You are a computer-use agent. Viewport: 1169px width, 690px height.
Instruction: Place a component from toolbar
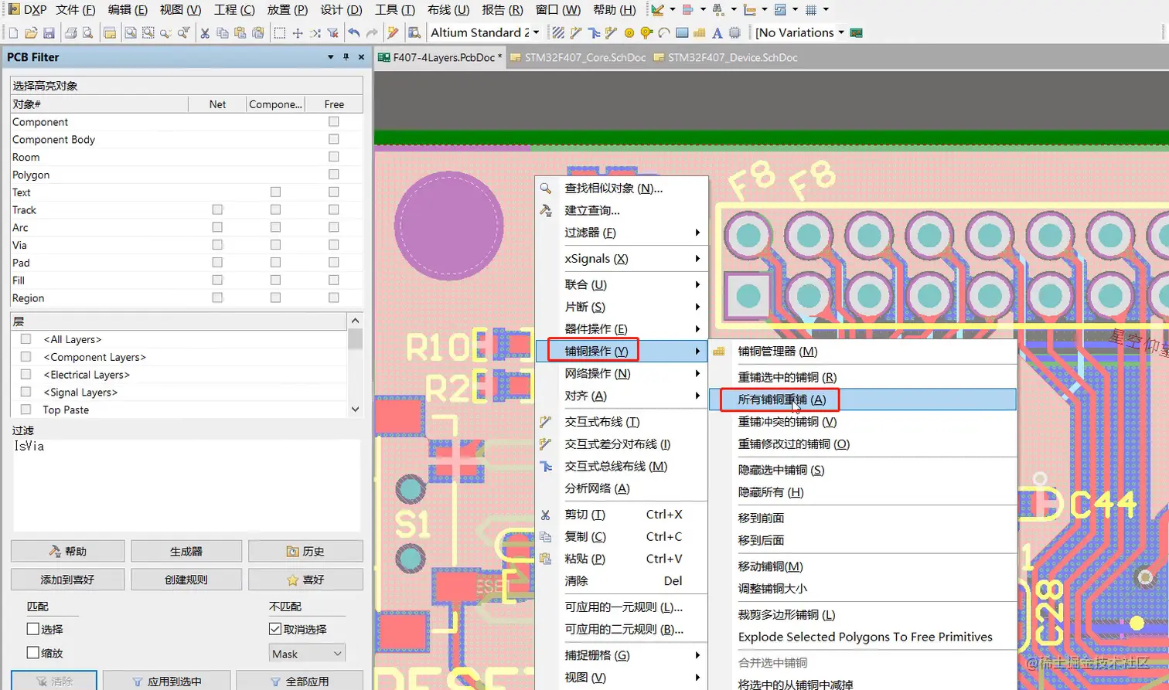tap(735, 32)
